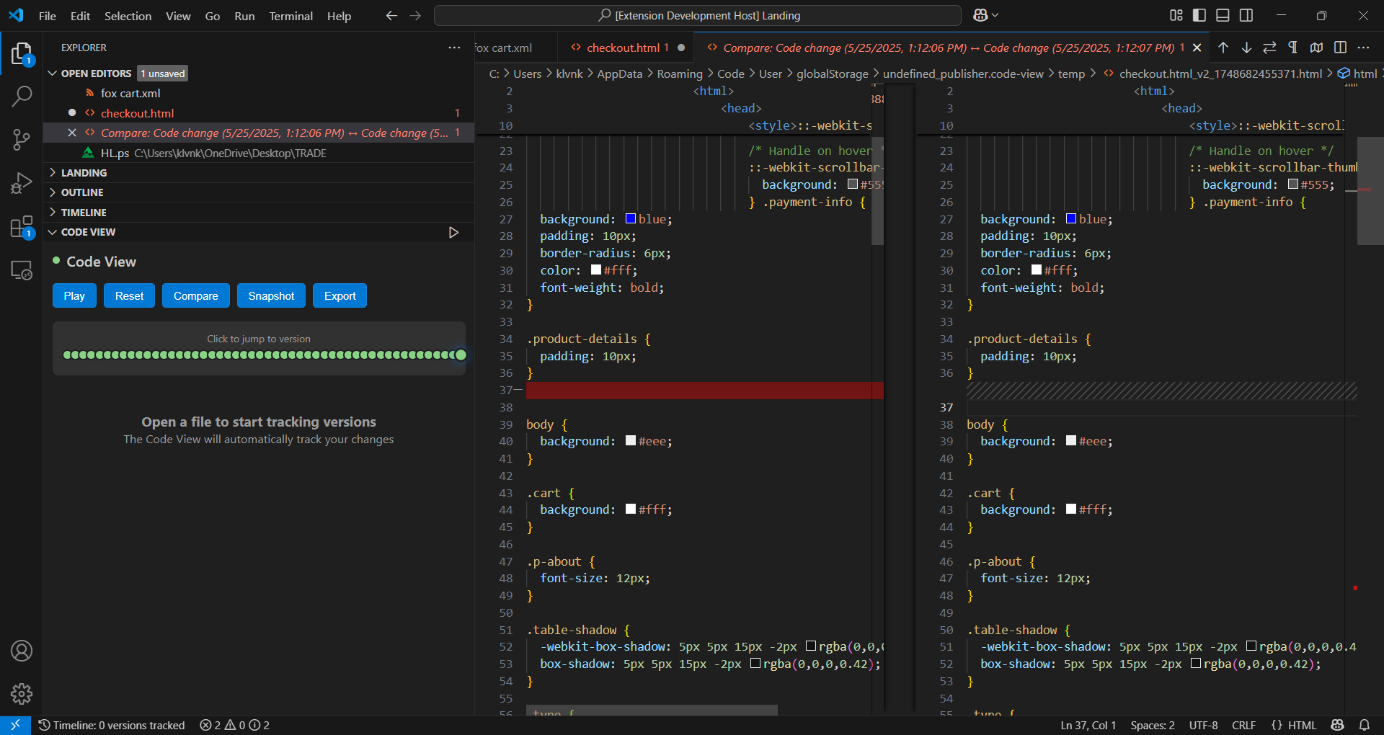
Task: Open the Explorer view in activity bar
Action: point(22,53)
